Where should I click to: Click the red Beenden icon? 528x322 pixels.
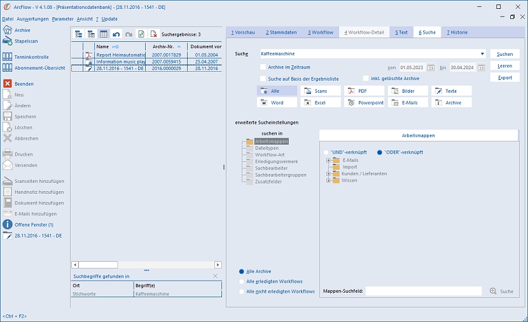click(x=8, y=84)
